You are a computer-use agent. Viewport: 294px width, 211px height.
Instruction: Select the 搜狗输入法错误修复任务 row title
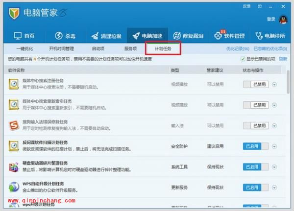[45, 122]
